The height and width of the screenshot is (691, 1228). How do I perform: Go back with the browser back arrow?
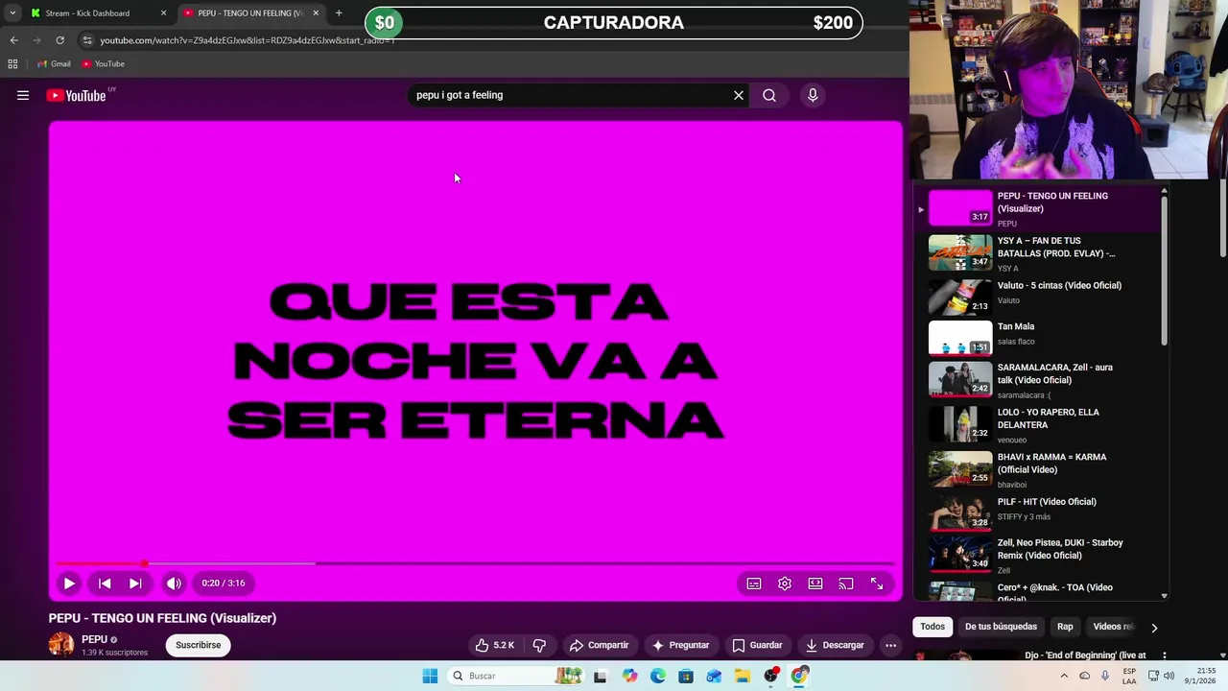[x=13, y=40]
